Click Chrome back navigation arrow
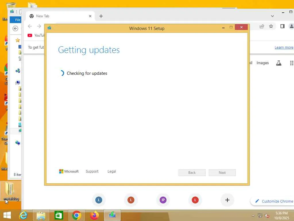The height and width of the screenshot is (221, 294). click(x=30, y=26)
